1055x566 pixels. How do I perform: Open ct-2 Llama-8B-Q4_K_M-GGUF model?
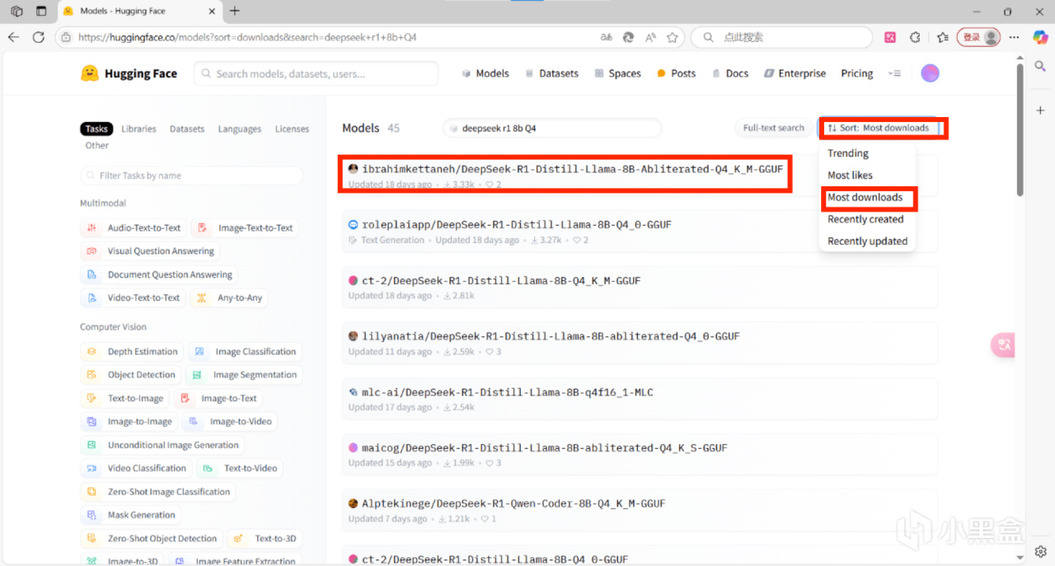(640, 287)
